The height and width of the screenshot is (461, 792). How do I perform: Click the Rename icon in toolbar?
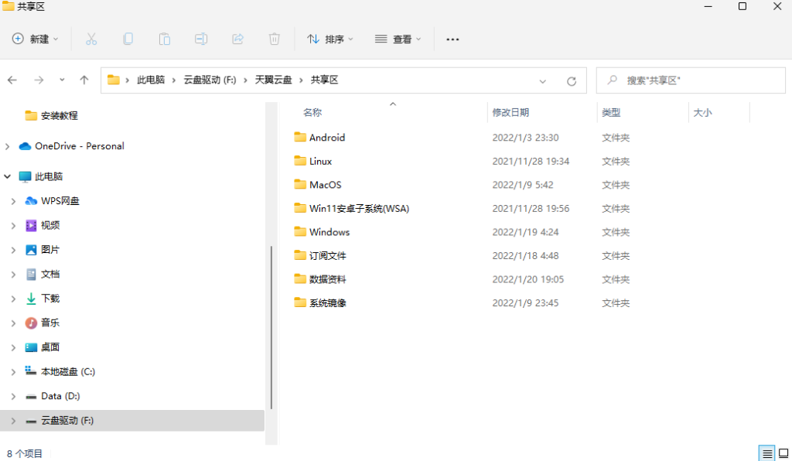click(201, 39)
